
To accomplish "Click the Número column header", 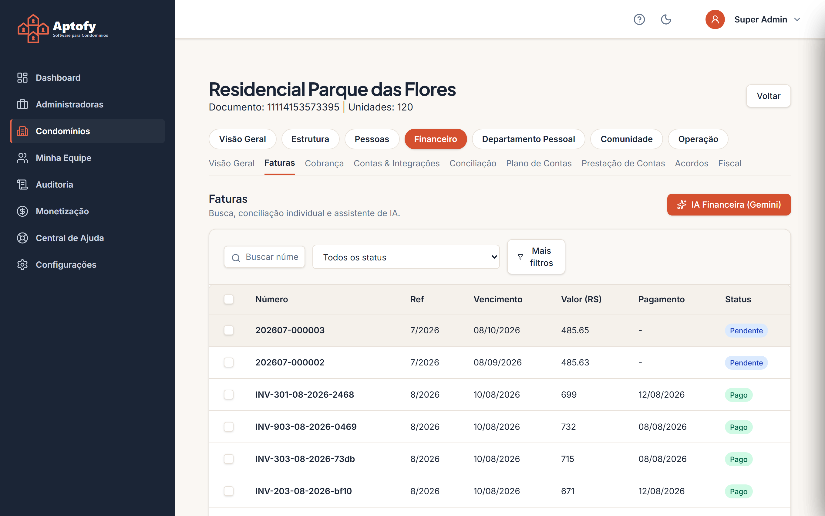I will point(271,299).
